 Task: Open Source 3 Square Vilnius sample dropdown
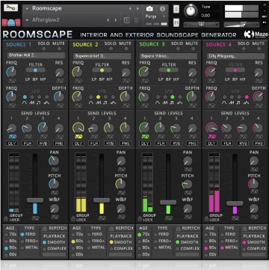(x=169, y=56)
